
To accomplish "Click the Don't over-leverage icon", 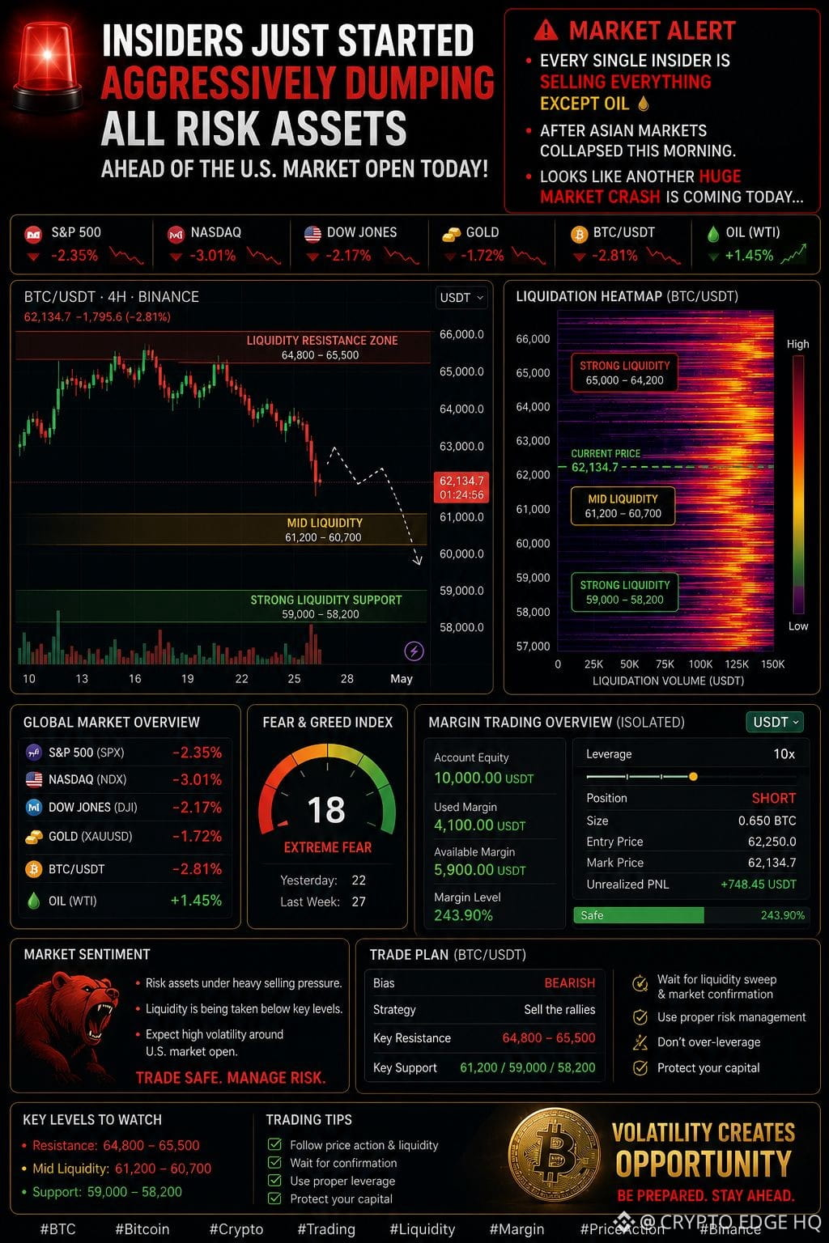I will [x=640, y=1042].
